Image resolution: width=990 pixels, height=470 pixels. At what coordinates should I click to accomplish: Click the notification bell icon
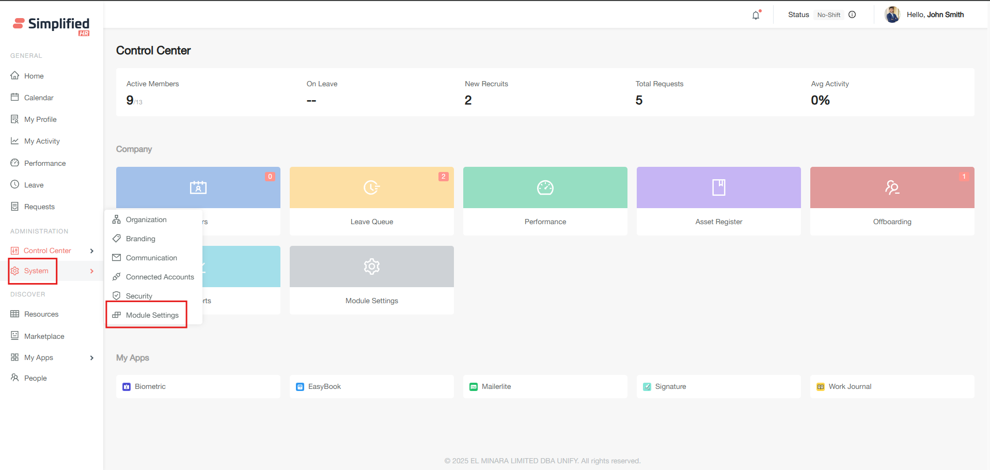[756, 15]
